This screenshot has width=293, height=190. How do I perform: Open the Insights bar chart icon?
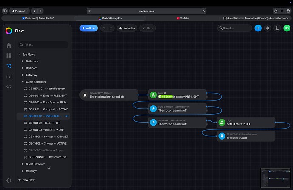(x=9, y=76)
